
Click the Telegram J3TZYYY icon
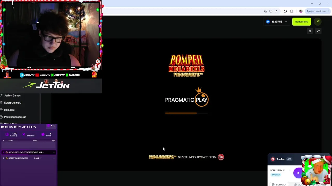coord(22,75)
